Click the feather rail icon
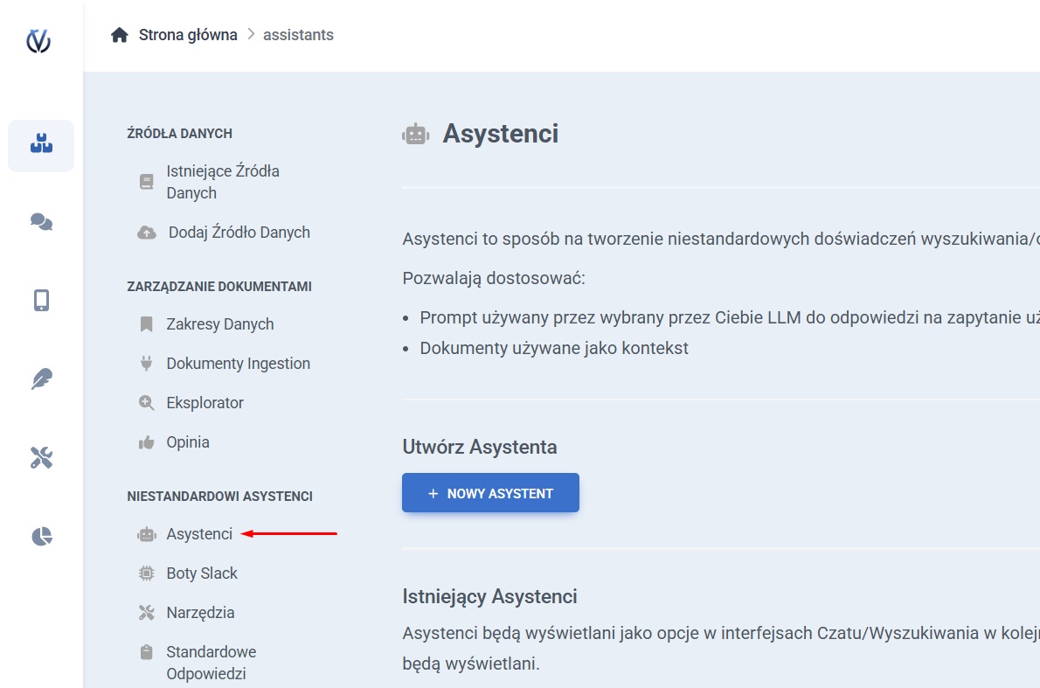The height and width of the screenshot is (688, 1040). tap(41, 379)
